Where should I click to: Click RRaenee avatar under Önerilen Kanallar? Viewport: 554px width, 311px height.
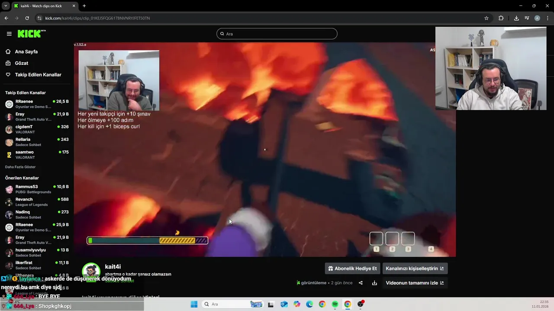(9, 227)
